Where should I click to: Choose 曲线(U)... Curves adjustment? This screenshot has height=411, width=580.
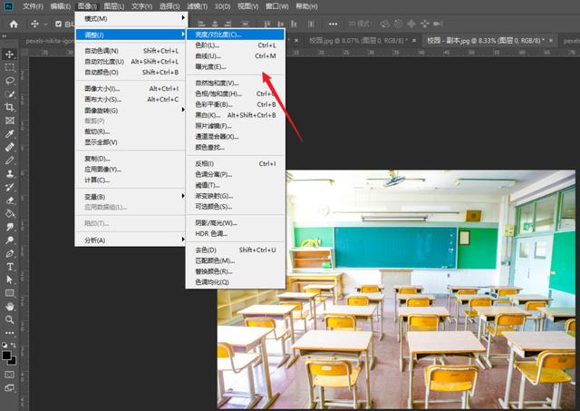[x=236, y=56]
